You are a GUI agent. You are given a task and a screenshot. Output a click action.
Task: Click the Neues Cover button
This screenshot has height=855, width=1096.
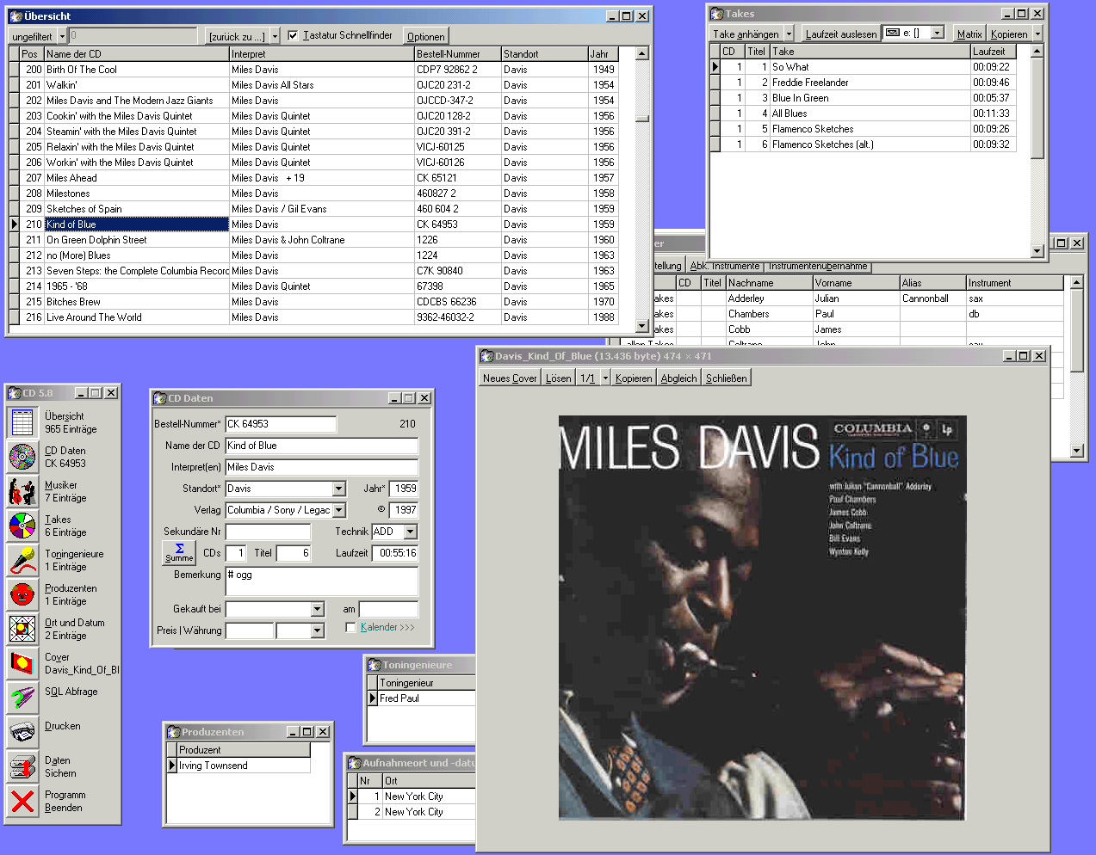click(x=510, y=378)
